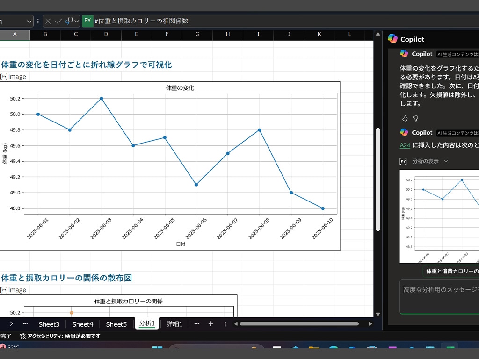Click the vertical dots beside the new-sheet button

225,324
